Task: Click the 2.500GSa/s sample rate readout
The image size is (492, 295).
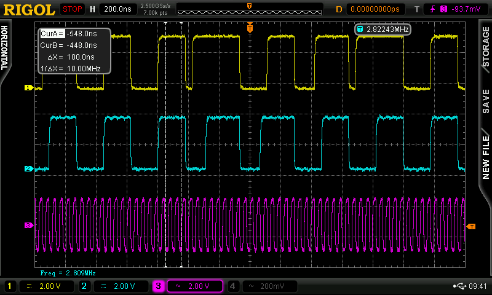Action: [x=156, y=6]
